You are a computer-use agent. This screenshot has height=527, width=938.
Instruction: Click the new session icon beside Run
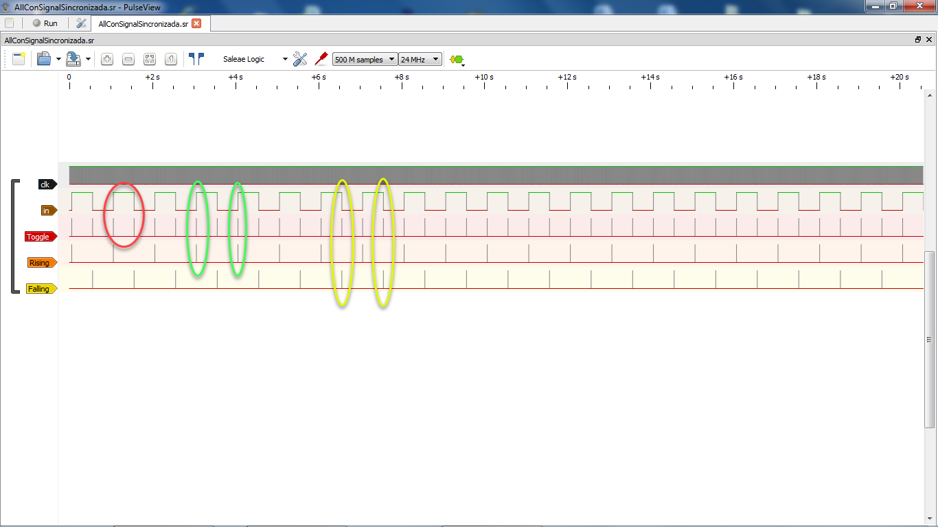pyautogui.click(x=10, y=23)
